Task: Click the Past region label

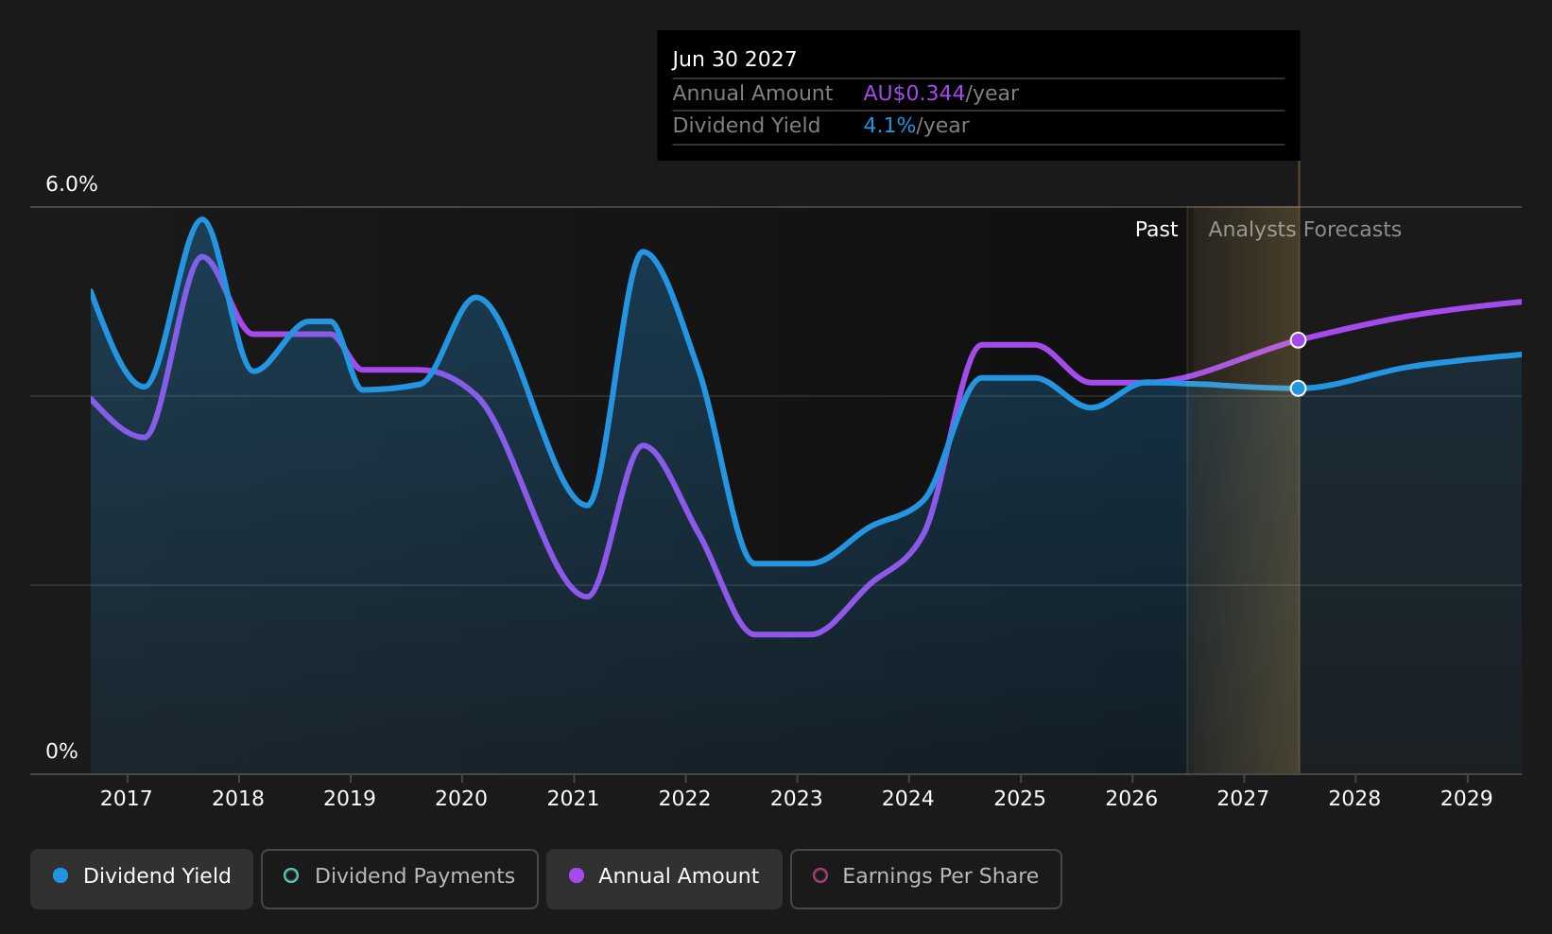Action: (1156, 230)
